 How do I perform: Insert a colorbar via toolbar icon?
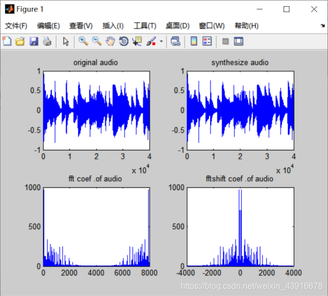point(194,41)
